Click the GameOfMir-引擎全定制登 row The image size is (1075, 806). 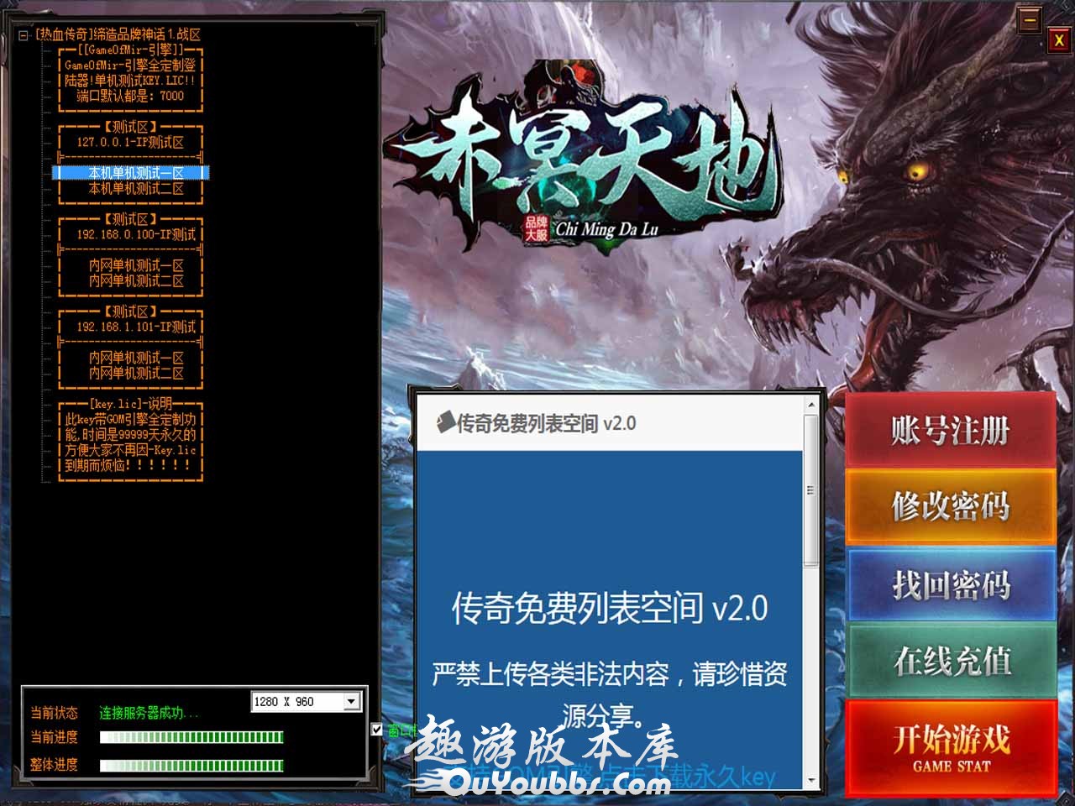point(130,65)
